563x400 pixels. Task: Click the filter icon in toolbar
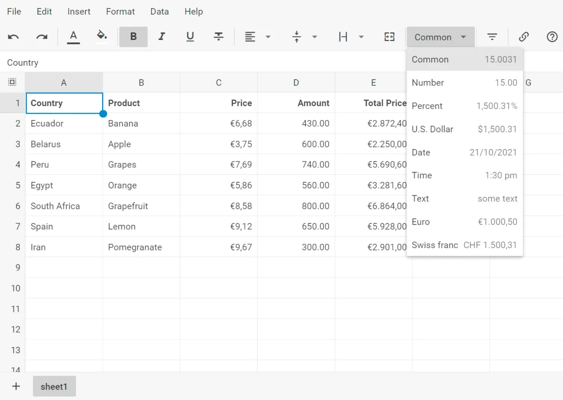point(492,37)
